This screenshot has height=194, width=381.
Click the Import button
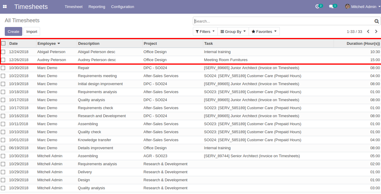(32, 31)
